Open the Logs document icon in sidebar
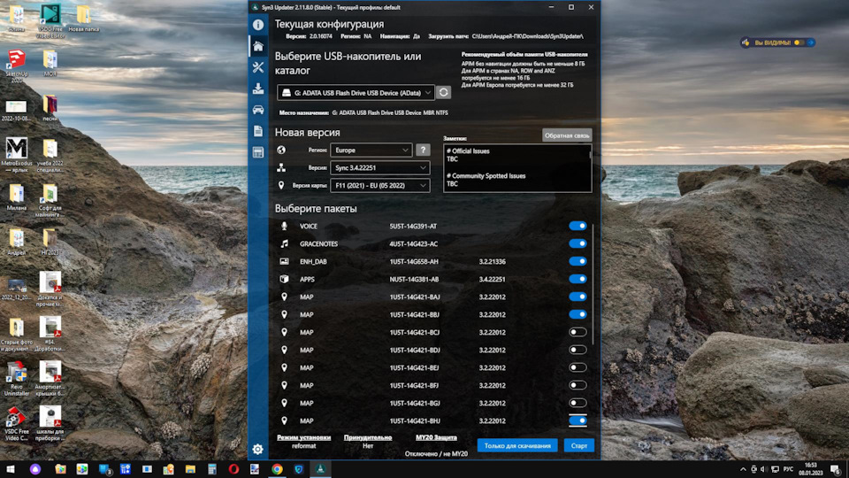Screen dimensions: 849x478 [258, 131]
